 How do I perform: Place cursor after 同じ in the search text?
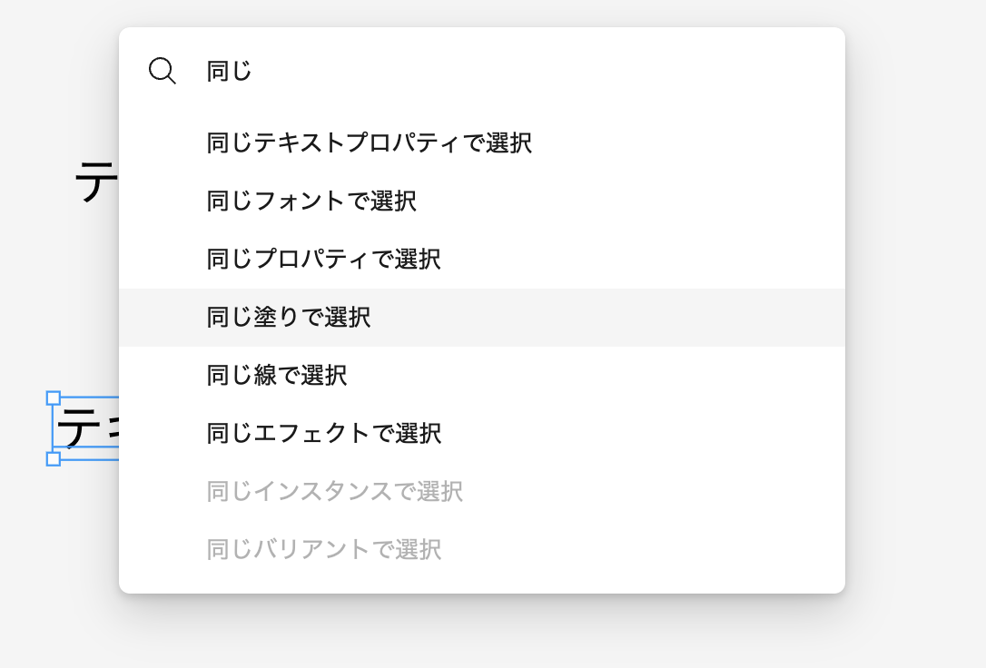(252, 71)
